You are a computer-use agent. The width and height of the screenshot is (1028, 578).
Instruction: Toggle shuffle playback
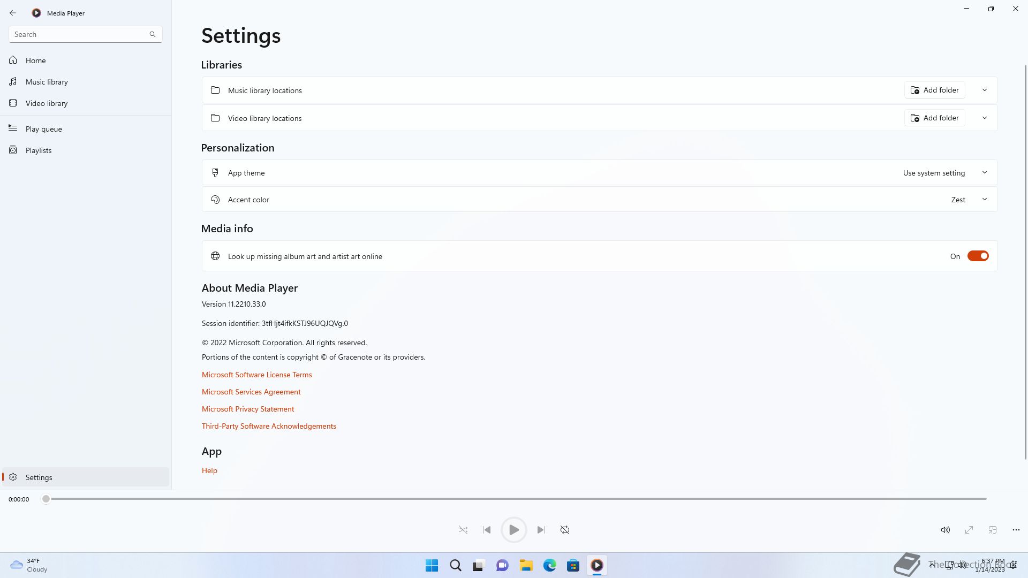tap(463, 530)
